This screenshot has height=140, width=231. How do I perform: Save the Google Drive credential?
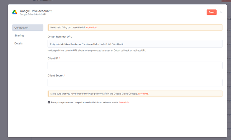[x=211, y=12]
